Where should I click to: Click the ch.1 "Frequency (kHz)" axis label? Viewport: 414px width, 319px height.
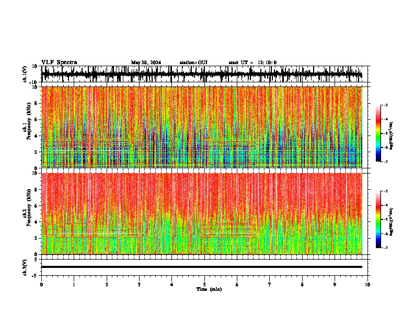(x=29, y=121)
